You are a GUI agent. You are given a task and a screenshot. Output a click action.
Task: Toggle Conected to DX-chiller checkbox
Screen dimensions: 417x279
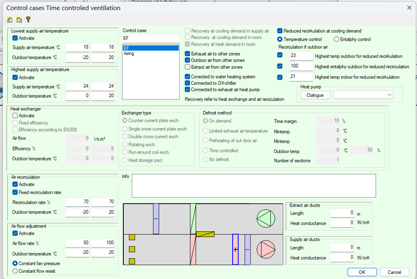click(188, 83)
